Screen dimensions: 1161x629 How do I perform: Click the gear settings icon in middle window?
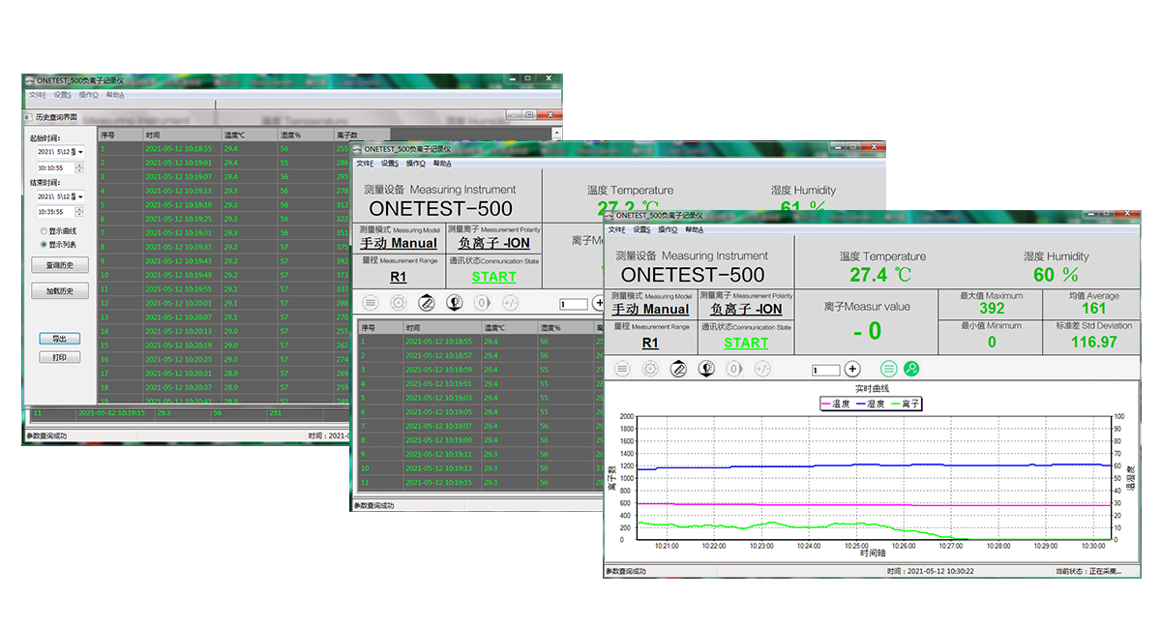coord(398,303)
